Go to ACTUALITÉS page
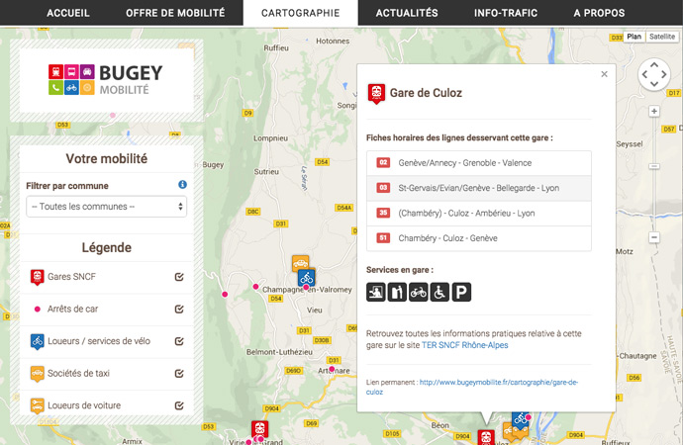This screenshot has width=683, height=445. (x=407, y=13)
